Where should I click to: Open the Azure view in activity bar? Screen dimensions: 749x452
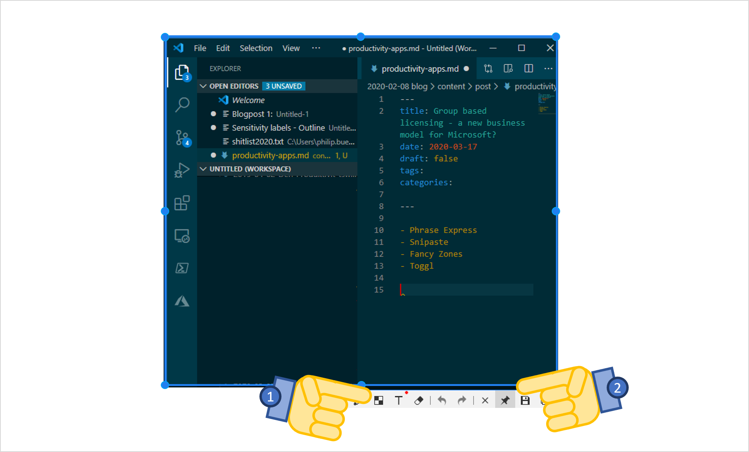182,301
